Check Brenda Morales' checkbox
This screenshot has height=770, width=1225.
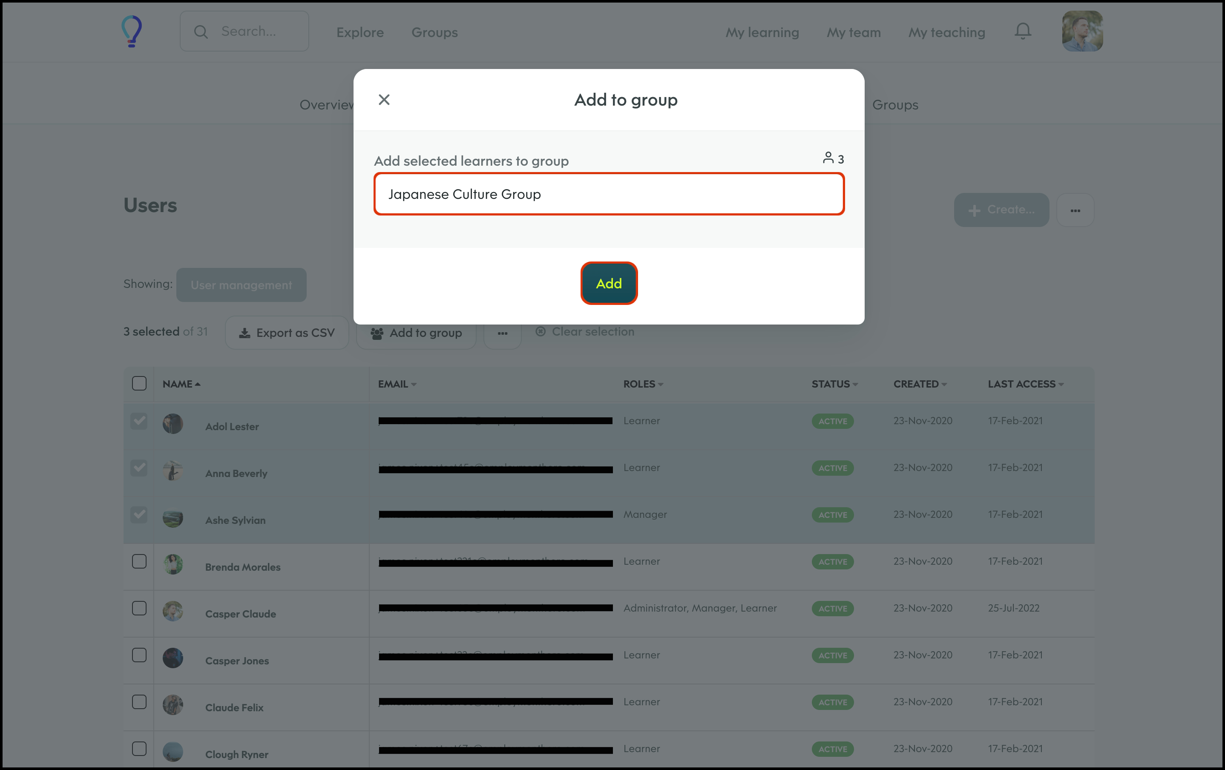[x=139, y=561]
